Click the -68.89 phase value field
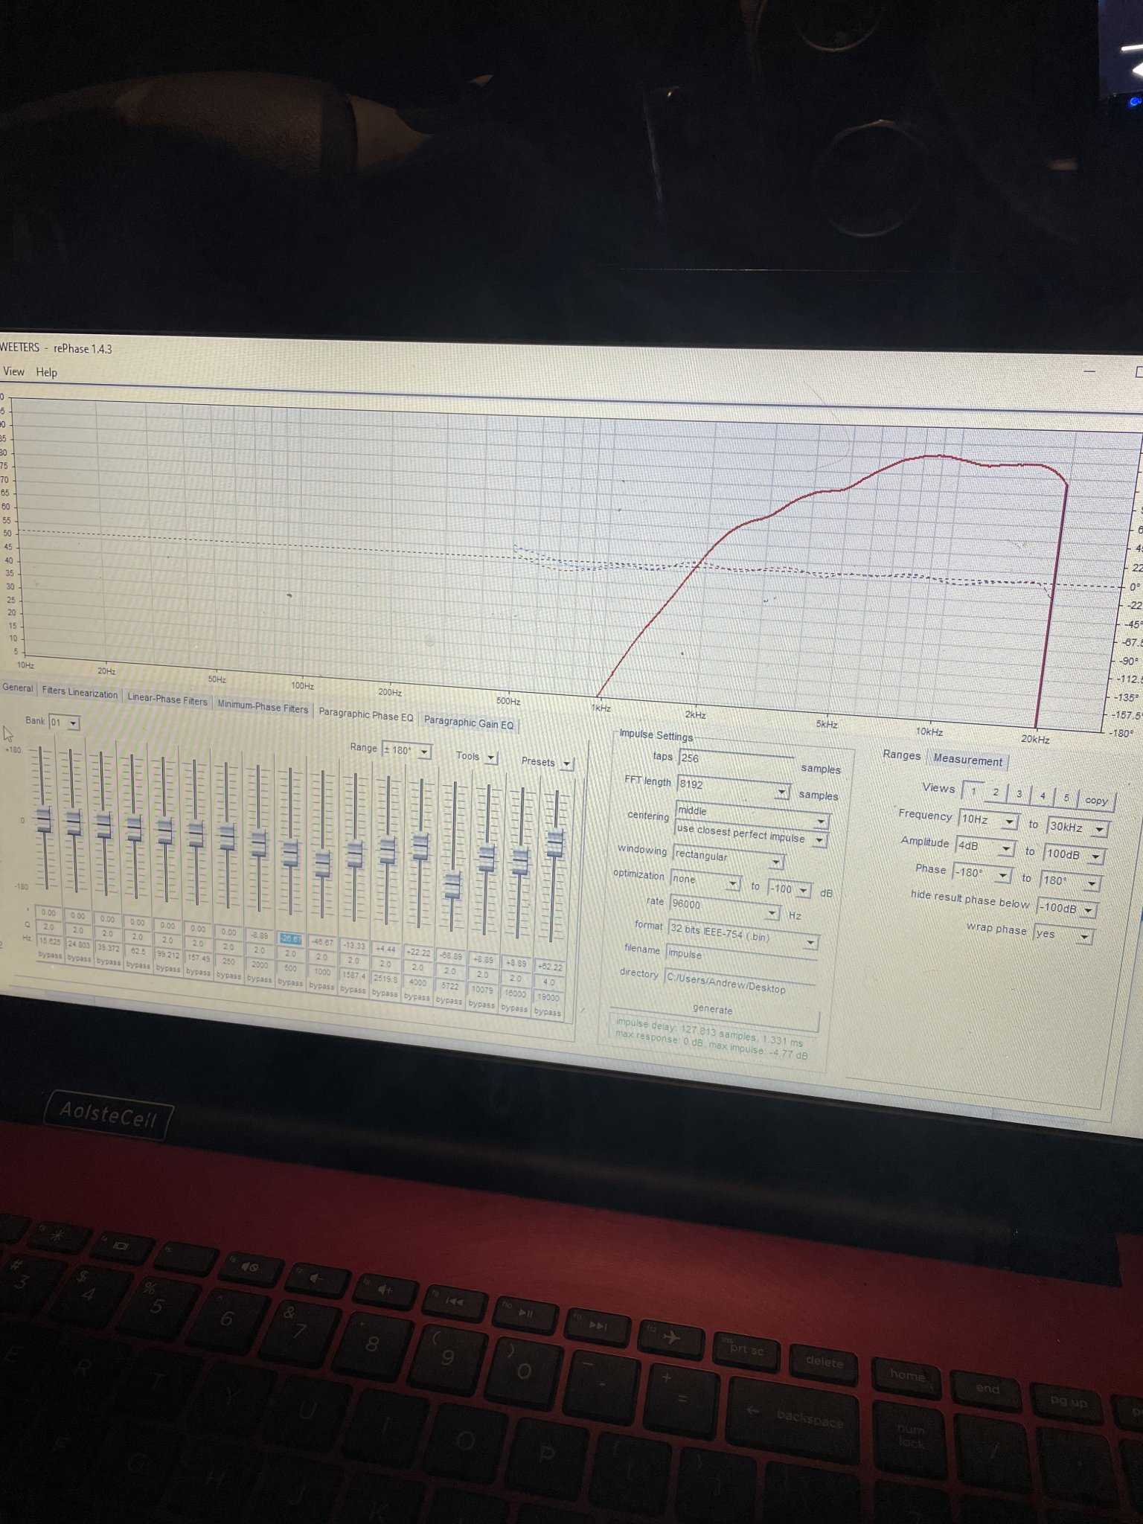The height and width of the screenshot is (1524, 1143). [x=450, y=956]
